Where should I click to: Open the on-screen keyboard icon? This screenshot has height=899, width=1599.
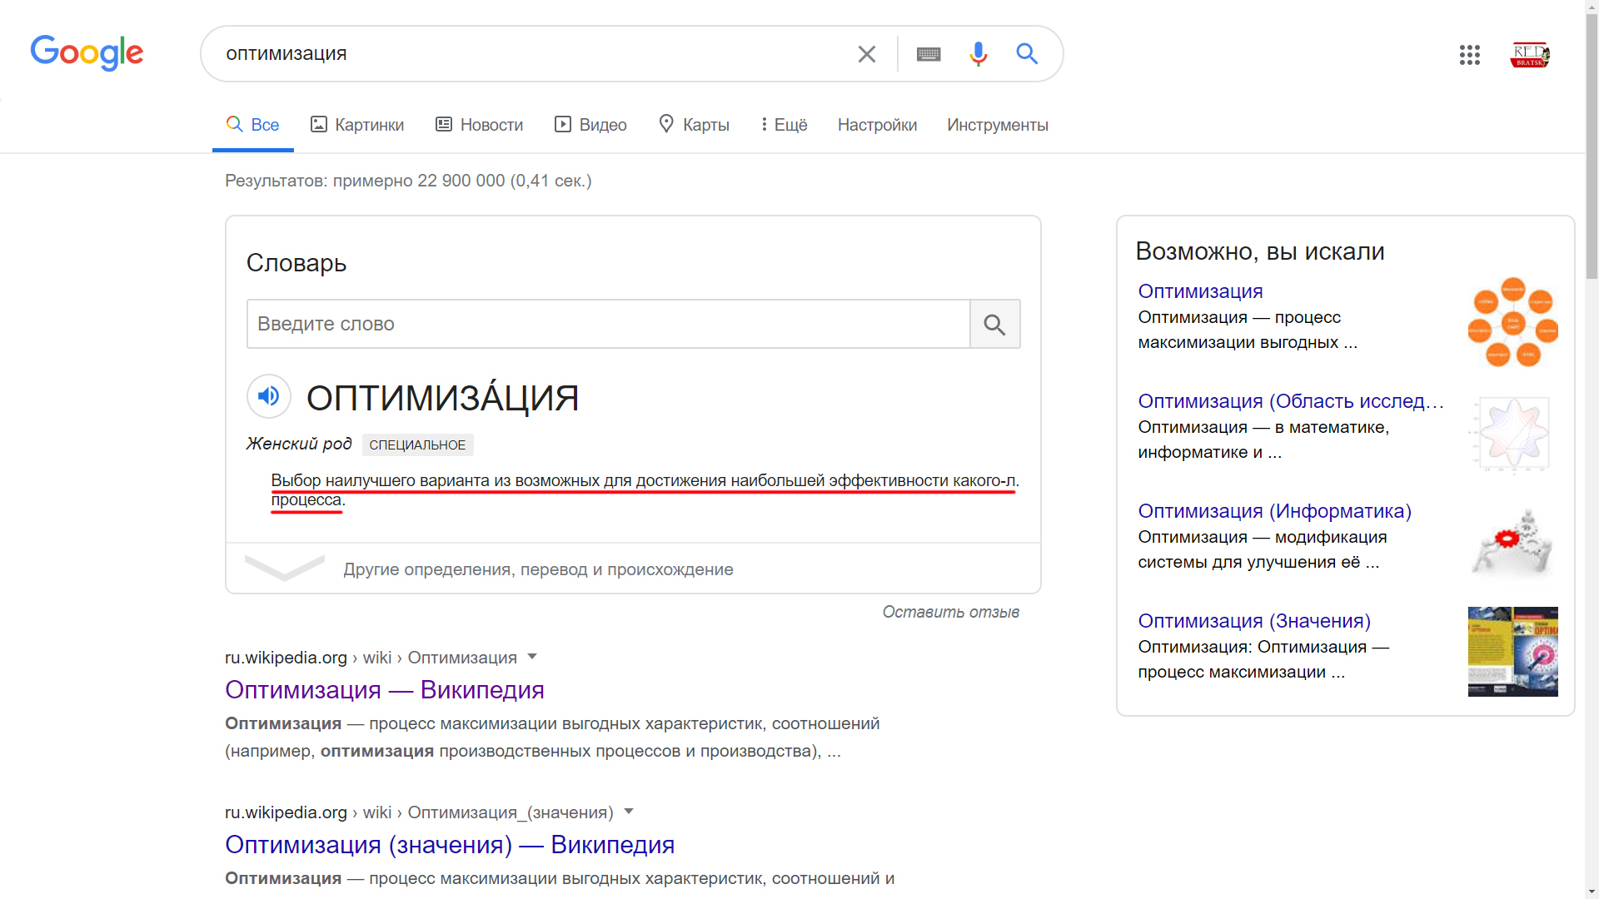pyautogui.click(x=929, y=54)
